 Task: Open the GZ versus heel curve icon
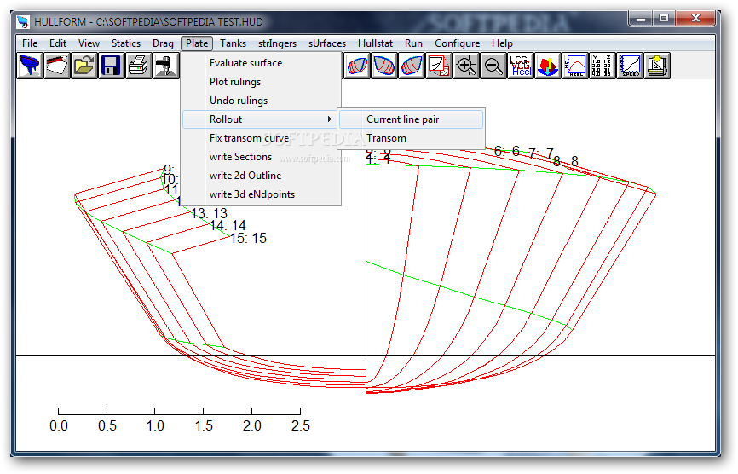pos(575,66)
